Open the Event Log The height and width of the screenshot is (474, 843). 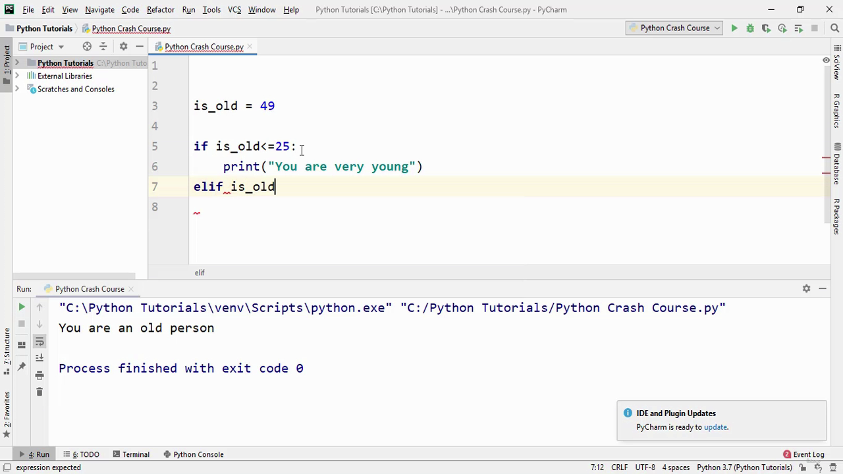tap(803, 454)
